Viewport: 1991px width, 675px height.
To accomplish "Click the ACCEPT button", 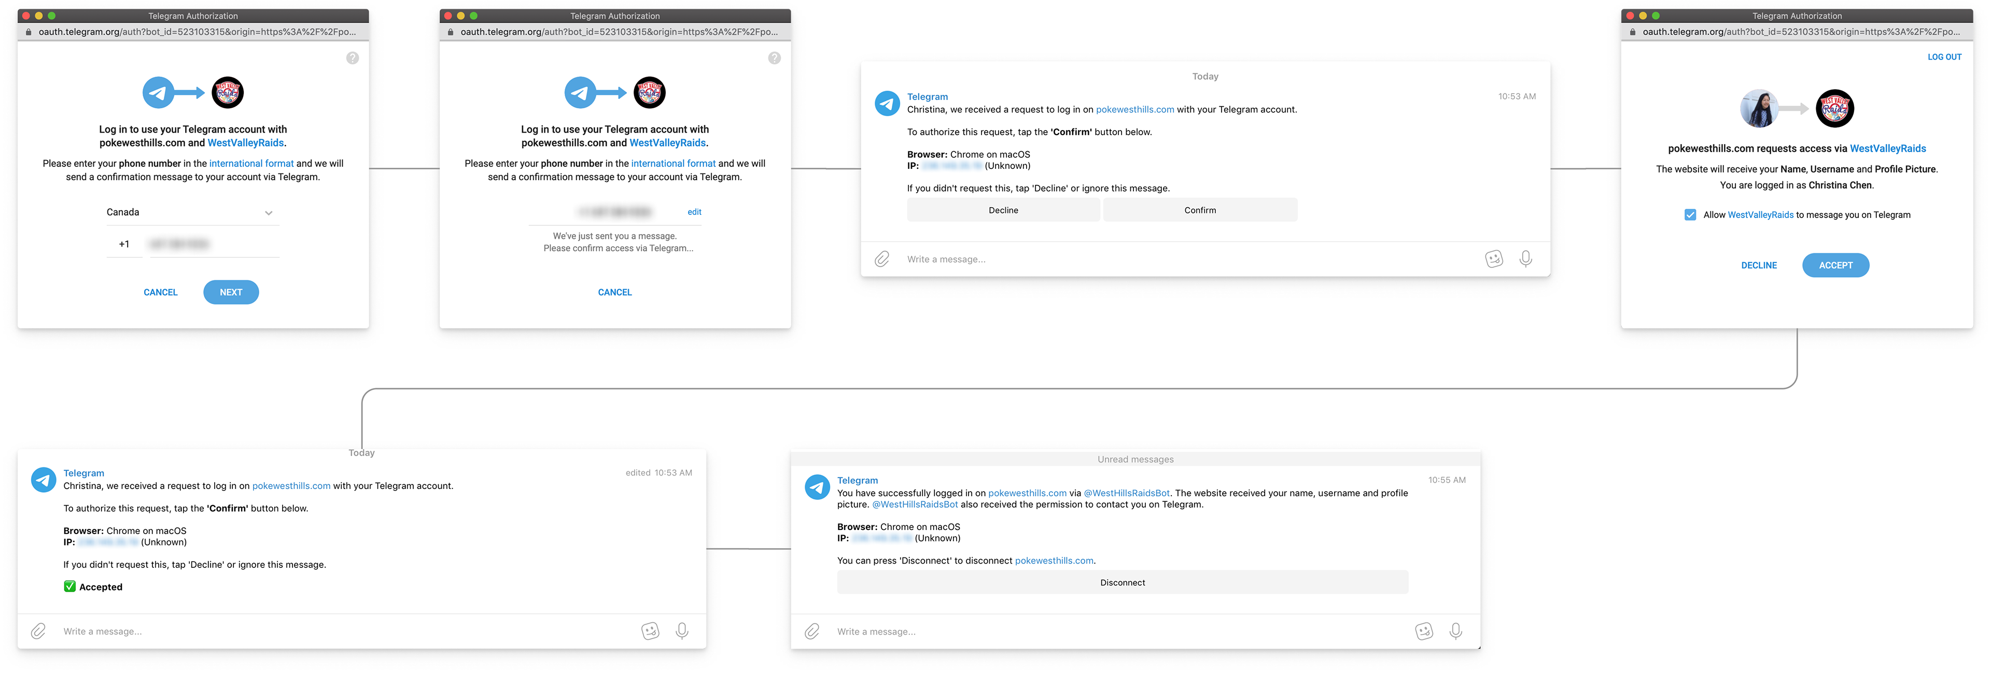I will click(1835, 265).
